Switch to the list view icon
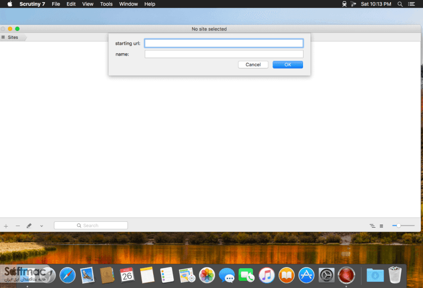The height and width of the screenshot is (288, 423). (x=381, y=226)
